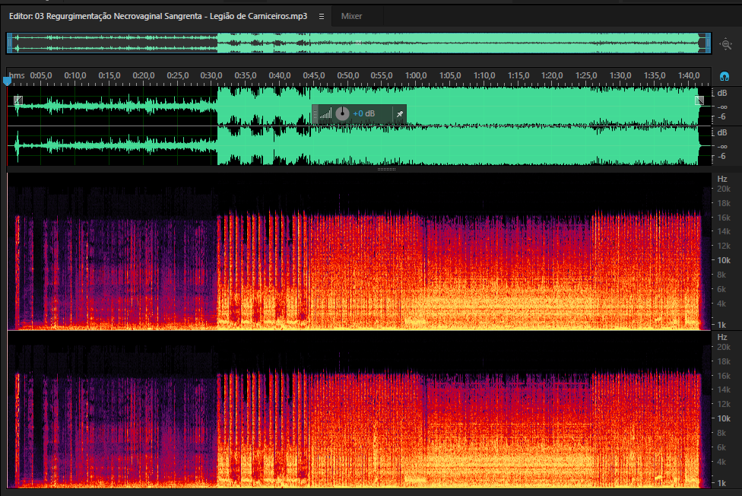Click the overview navigator waveform strip

coord(359,43)
